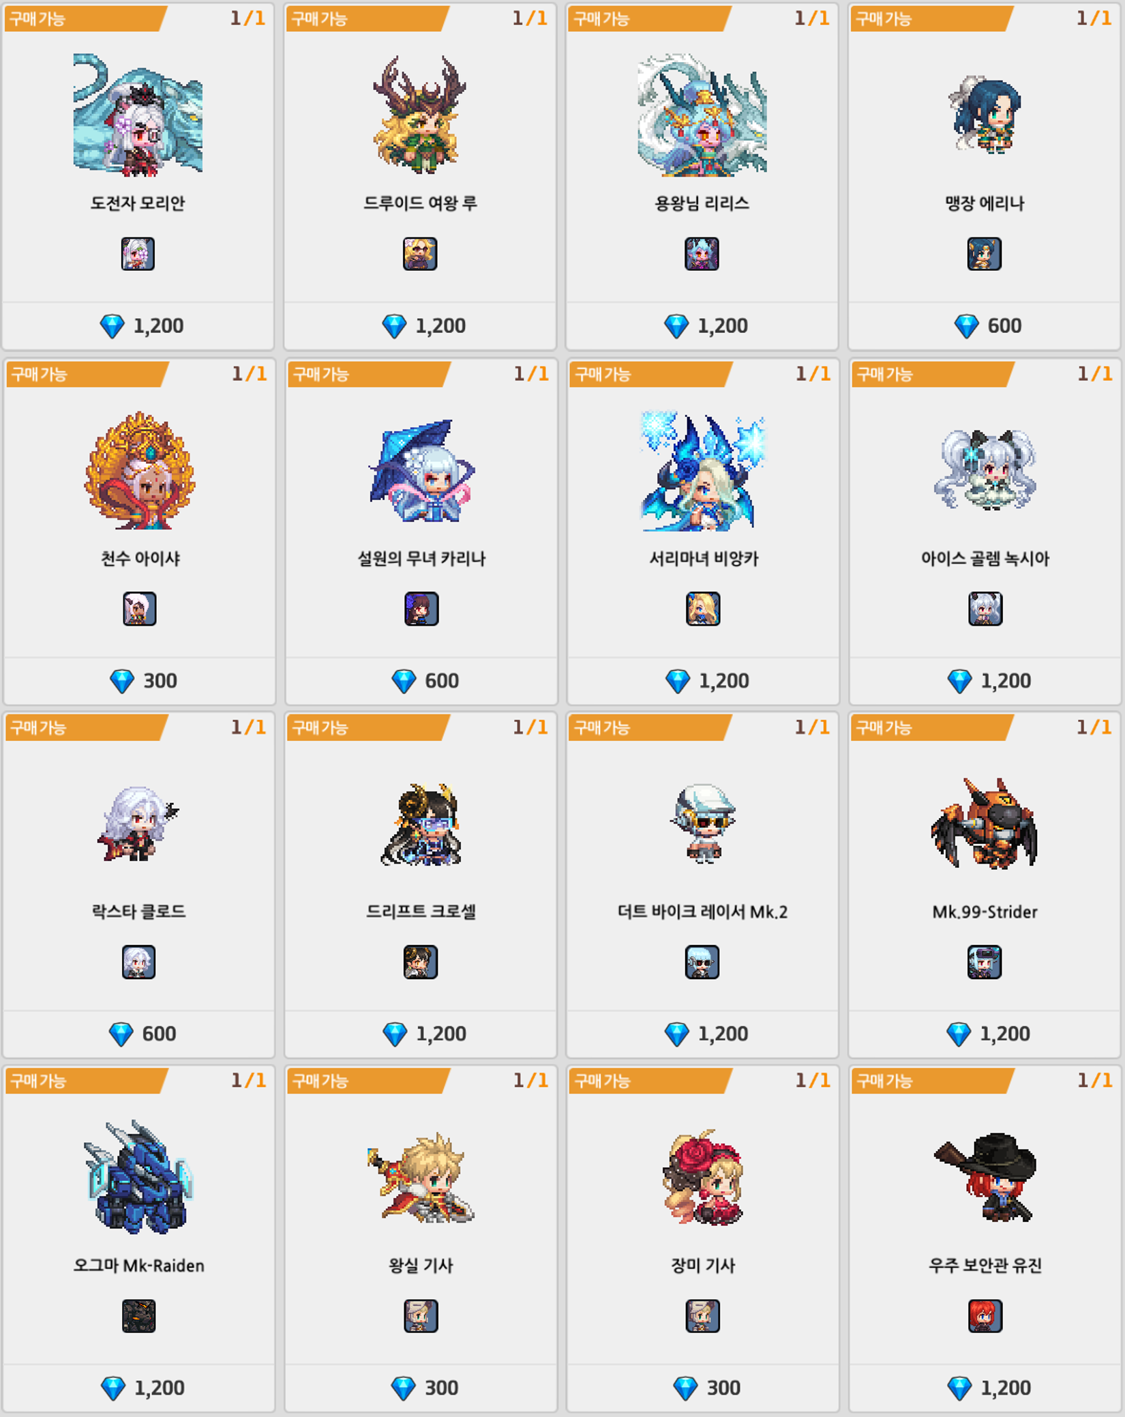Click the dark robot icon under 오그마 Mk-Raiden

pyautogui.click(x=138, y=1316)
